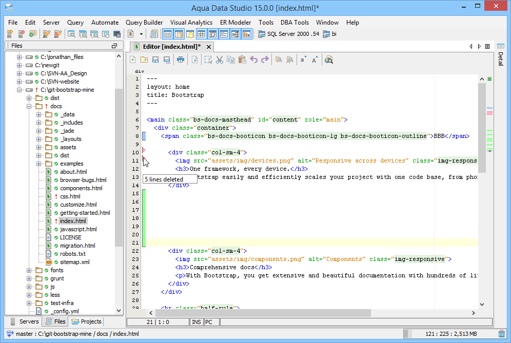Screen dimensions: 511x343
Task: Open dropdown arrow next to new document icon
Action: coord(141,34)
